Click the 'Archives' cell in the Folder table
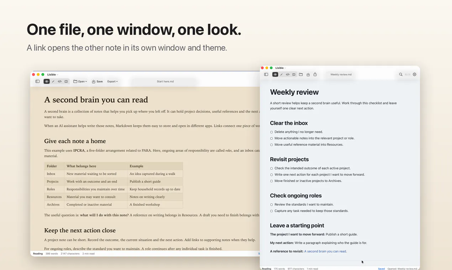Screen dimensions: 452x270 54,205
